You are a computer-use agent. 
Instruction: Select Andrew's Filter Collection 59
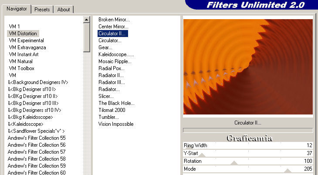tap(37, 166)
